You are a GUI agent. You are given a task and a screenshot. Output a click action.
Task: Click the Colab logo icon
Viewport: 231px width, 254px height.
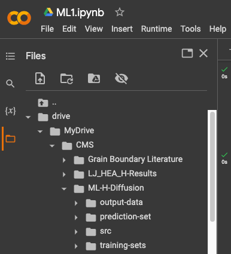[19, 18]
